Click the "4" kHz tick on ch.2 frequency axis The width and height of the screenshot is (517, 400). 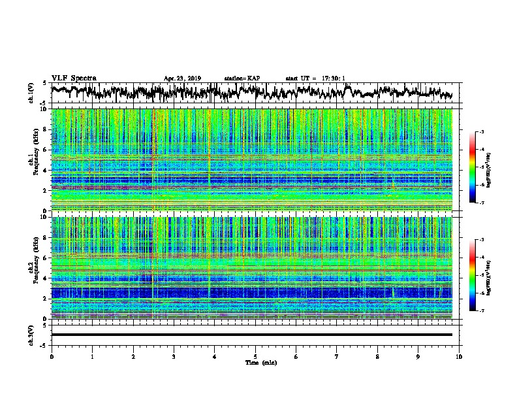tap(46, 278)
